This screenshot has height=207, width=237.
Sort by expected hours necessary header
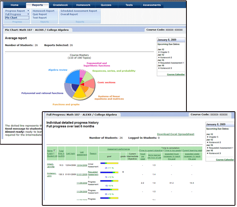171,156
